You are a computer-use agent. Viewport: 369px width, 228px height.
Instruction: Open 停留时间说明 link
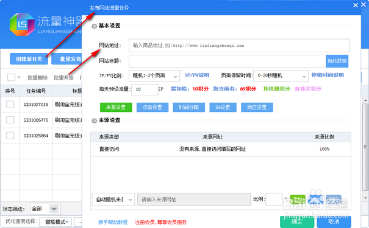pos(328,75)
